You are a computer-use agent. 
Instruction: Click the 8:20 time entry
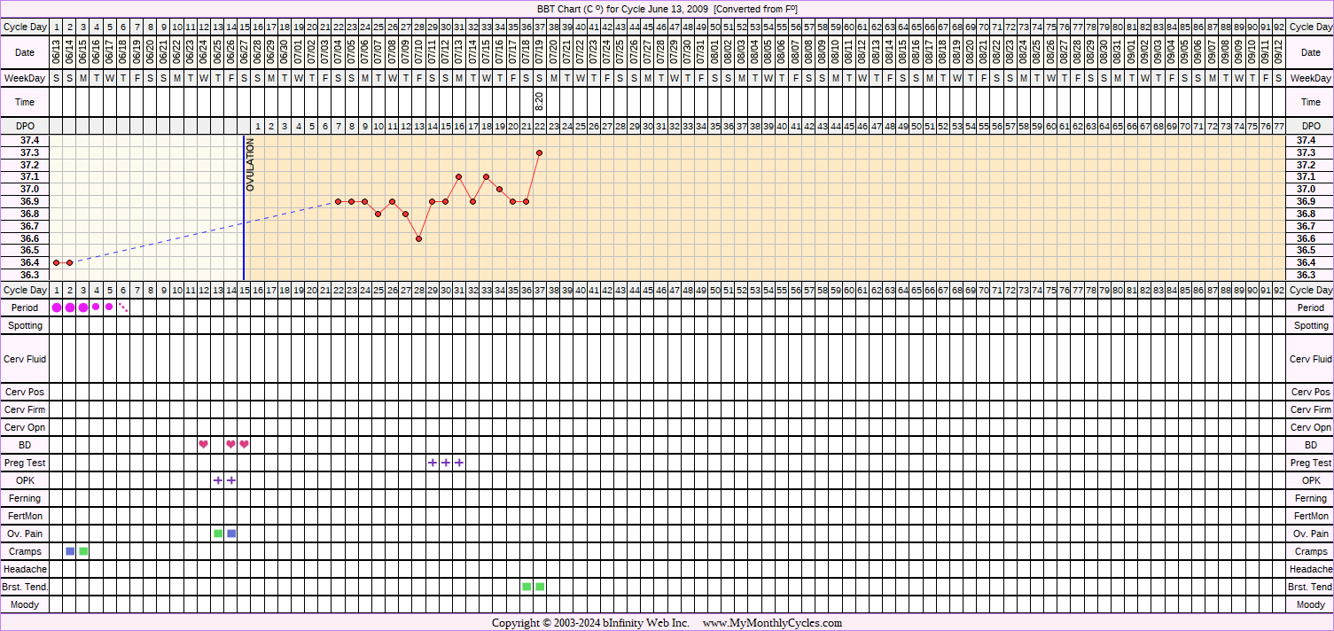[x=539, y=102]
